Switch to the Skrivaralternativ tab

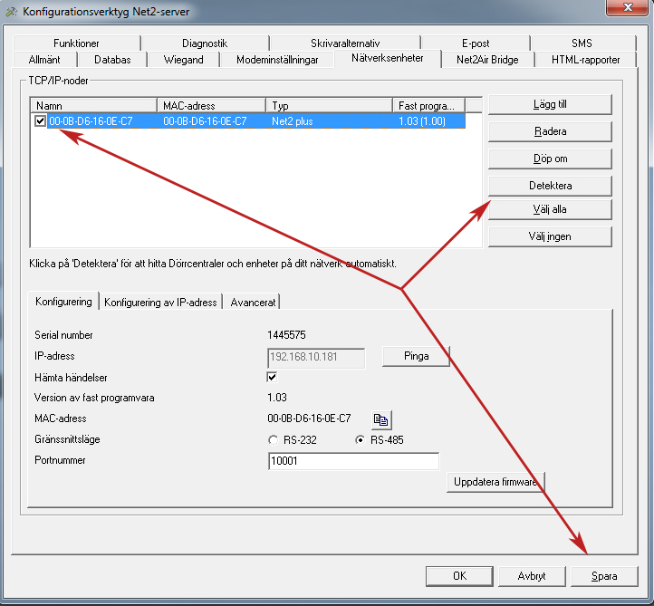345,43
